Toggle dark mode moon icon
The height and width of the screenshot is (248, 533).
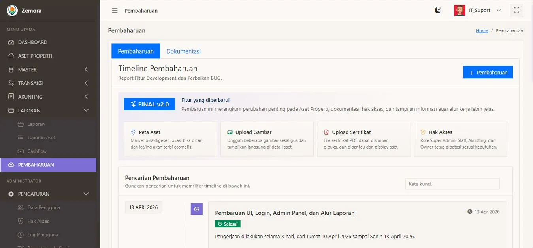[437, 11]
